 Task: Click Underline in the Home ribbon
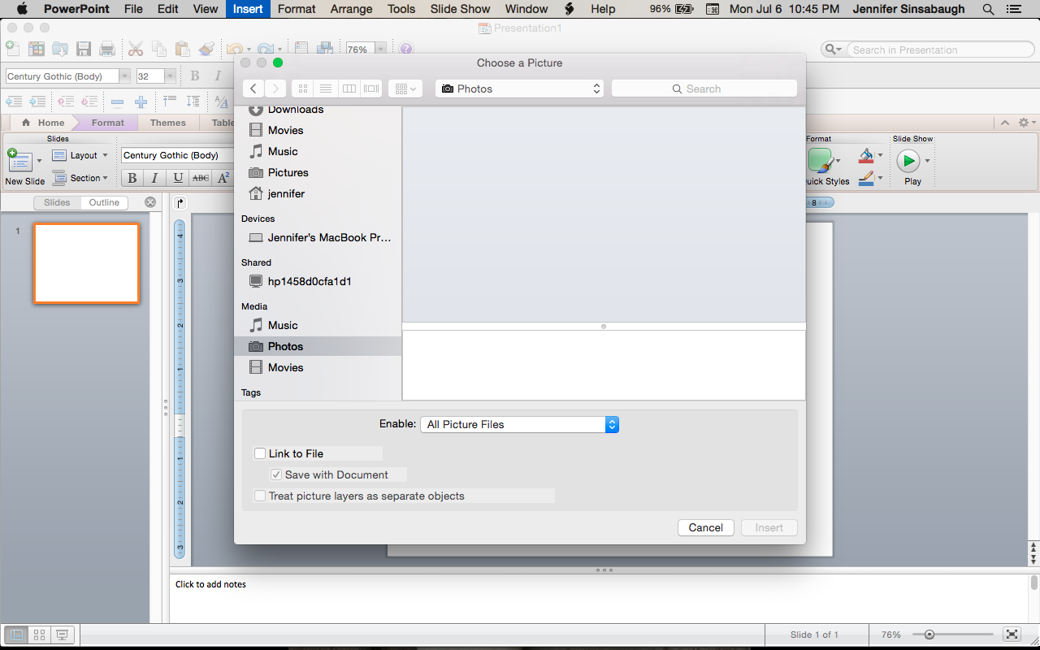[x=178, y=178]
